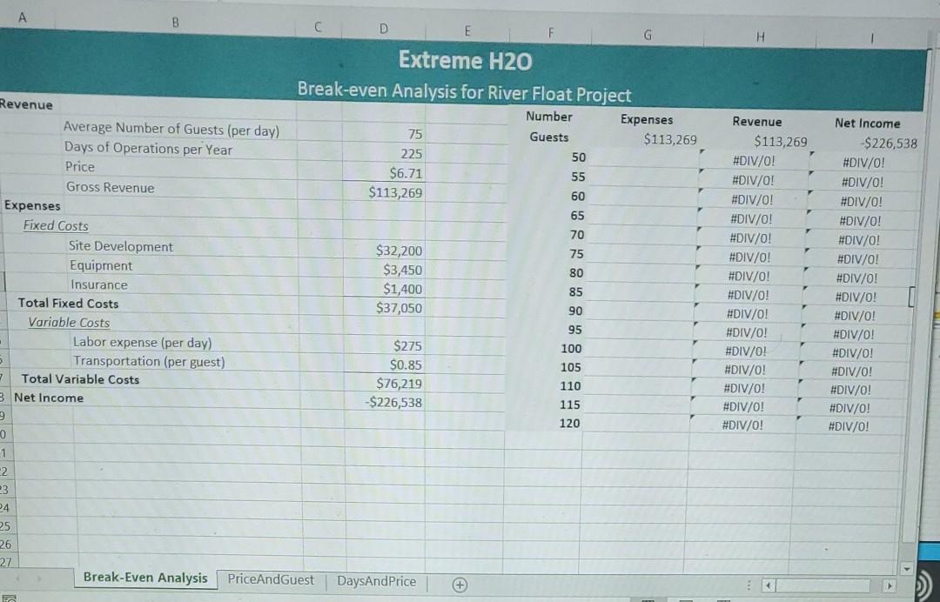
Task: Select the empty Expenses cell in the 60 guests row
Action: click(x=644, y=197)
